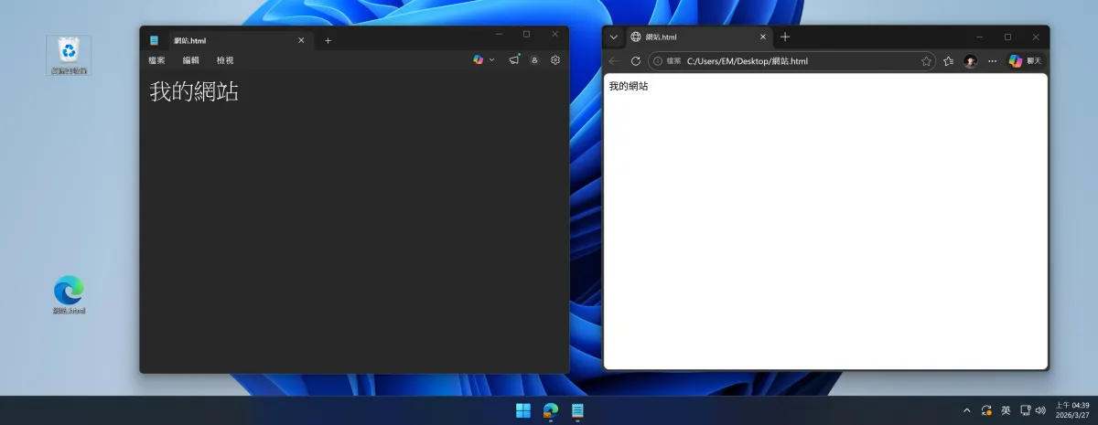The height and width of the screenshot is (425, 1098).
Task: Click the Edge profile avatar
Action: click(971, 61)
